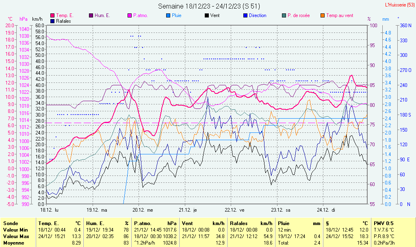Click the Sonde header in the table

11,223
